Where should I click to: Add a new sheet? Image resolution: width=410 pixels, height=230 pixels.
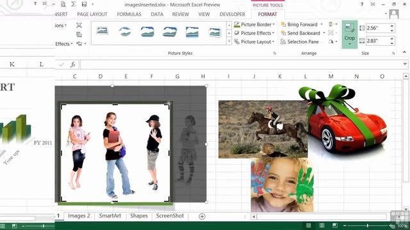pyautogui.click(x=202, y=217)
